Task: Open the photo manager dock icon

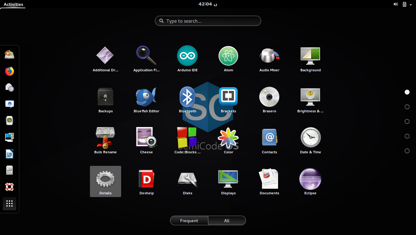Action: pos(9,137)
